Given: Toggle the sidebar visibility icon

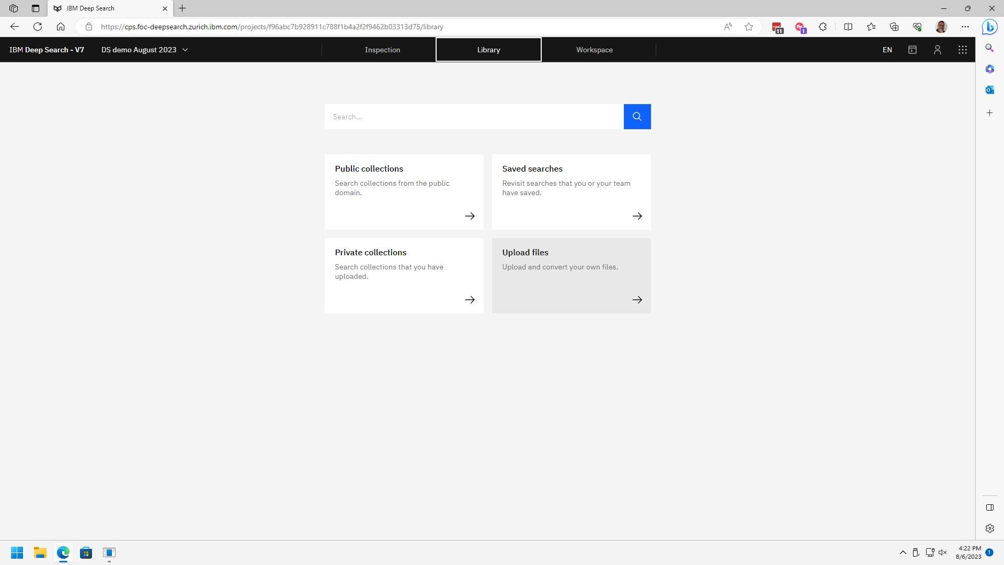Looking at the screenshot, I should (990, 507).
